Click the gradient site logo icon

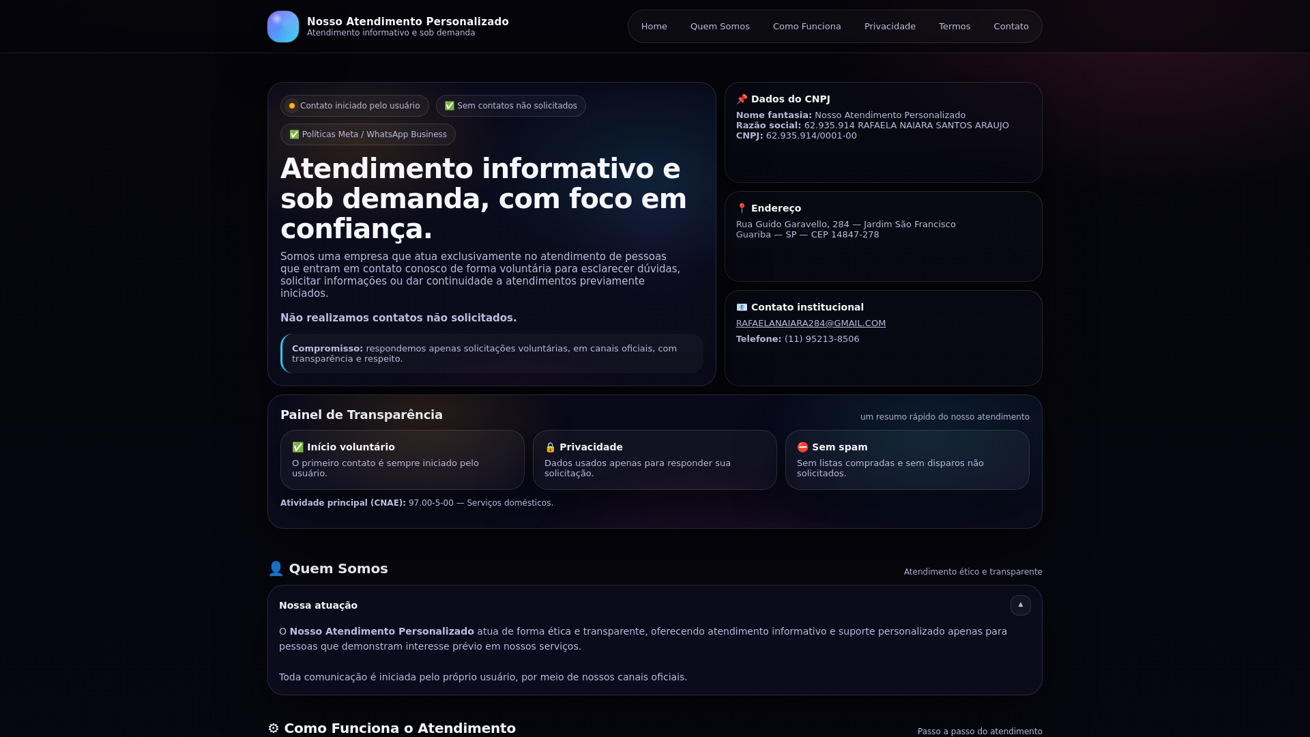[283, 27]
